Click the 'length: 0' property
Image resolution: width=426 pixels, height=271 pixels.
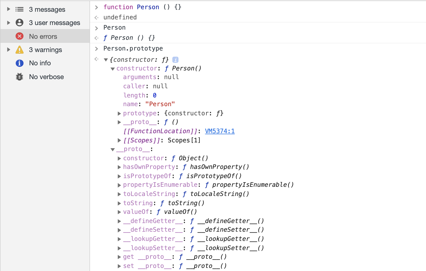140,95
